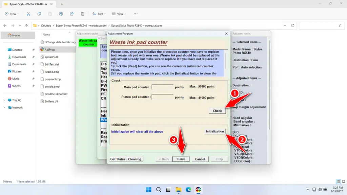Screen dimensions: 347x195
Task: Click the Search icon on the taskbar
Action: click(159, 190)
